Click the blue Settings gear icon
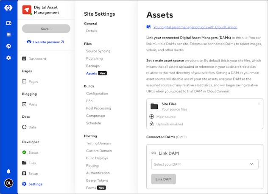This screenshot has height=194, width=268. [x=24, y=184]
